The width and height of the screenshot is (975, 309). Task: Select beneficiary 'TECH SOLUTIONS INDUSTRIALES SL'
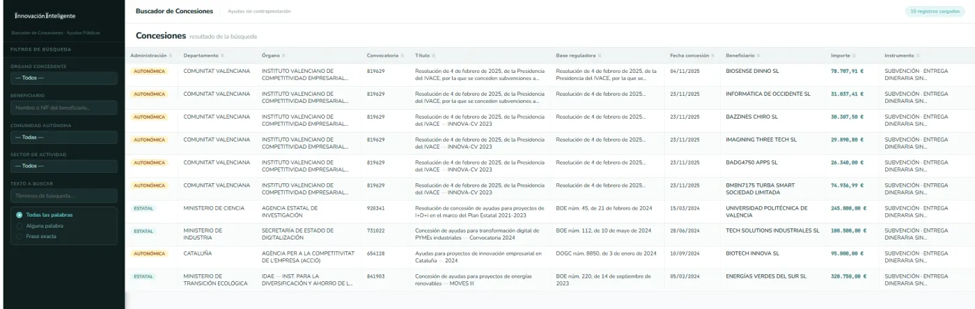[x=772, y=231]
